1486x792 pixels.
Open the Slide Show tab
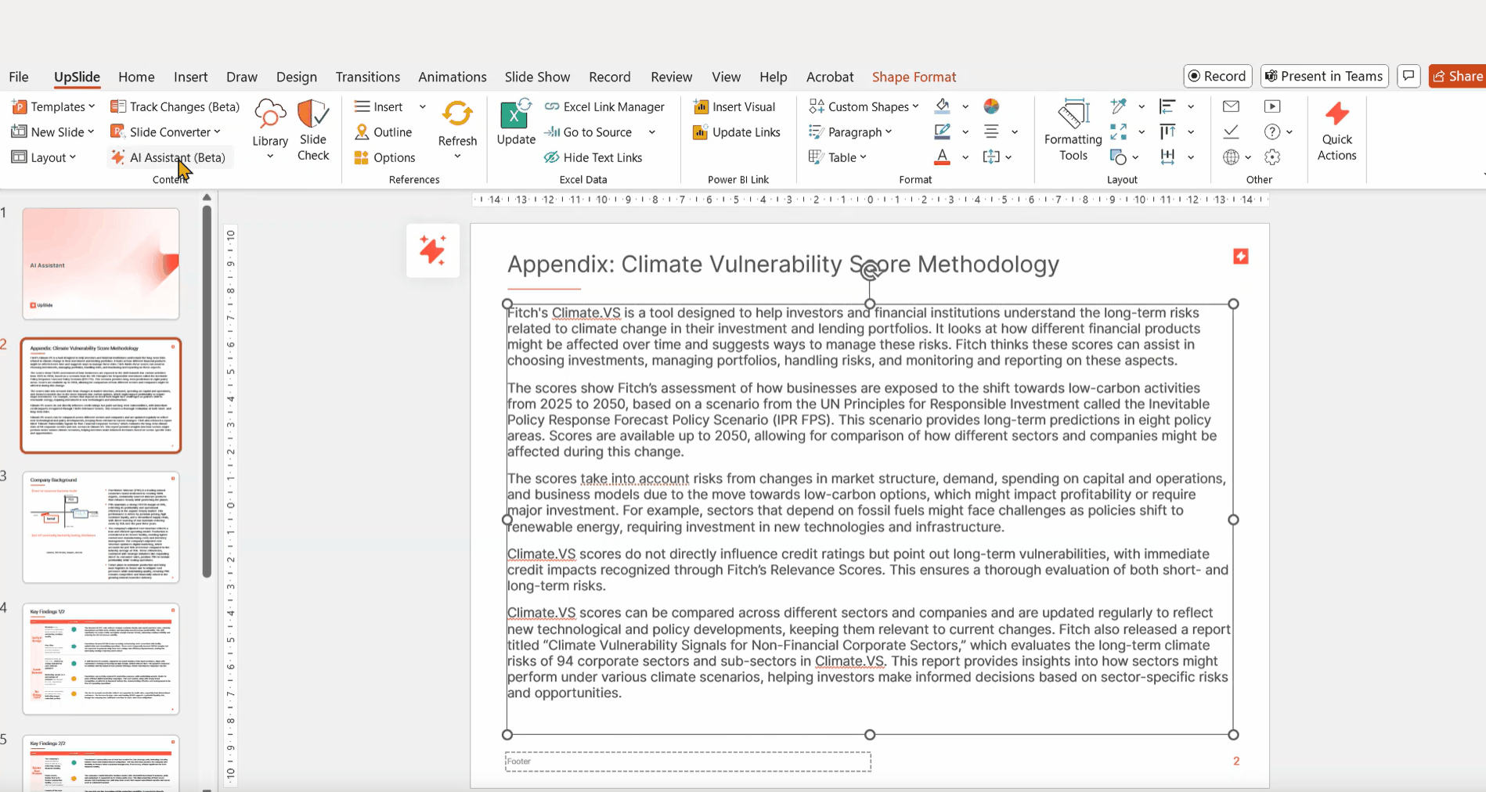coord(537,77)
